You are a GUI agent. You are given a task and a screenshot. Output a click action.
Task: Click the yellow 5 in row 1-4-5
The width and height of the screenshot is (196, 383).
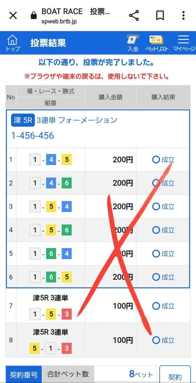tap(67, 160)
